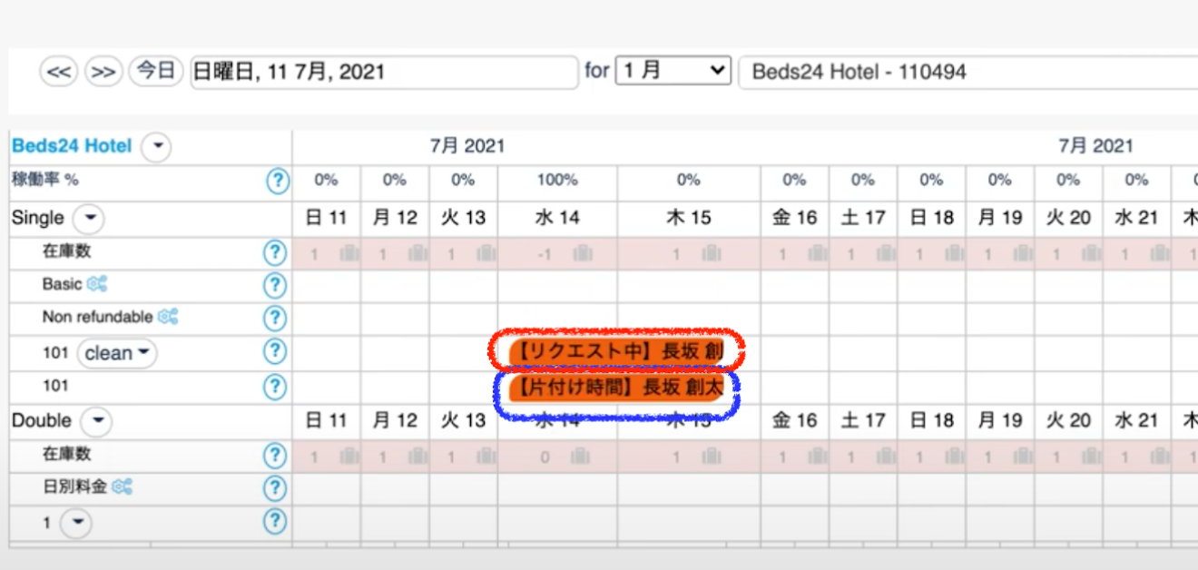Click the help icon in Basic row
Screen dimensions: 1198x570
click(274, 286)
